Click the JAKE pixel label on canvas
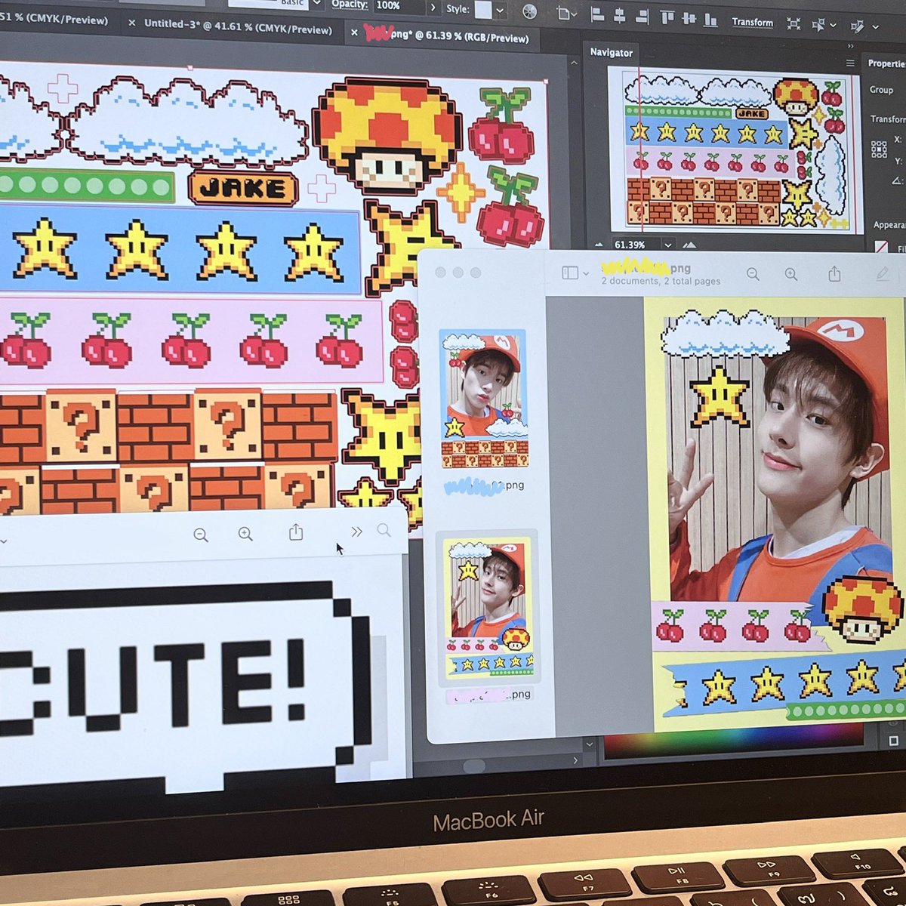 click(243, 188)
